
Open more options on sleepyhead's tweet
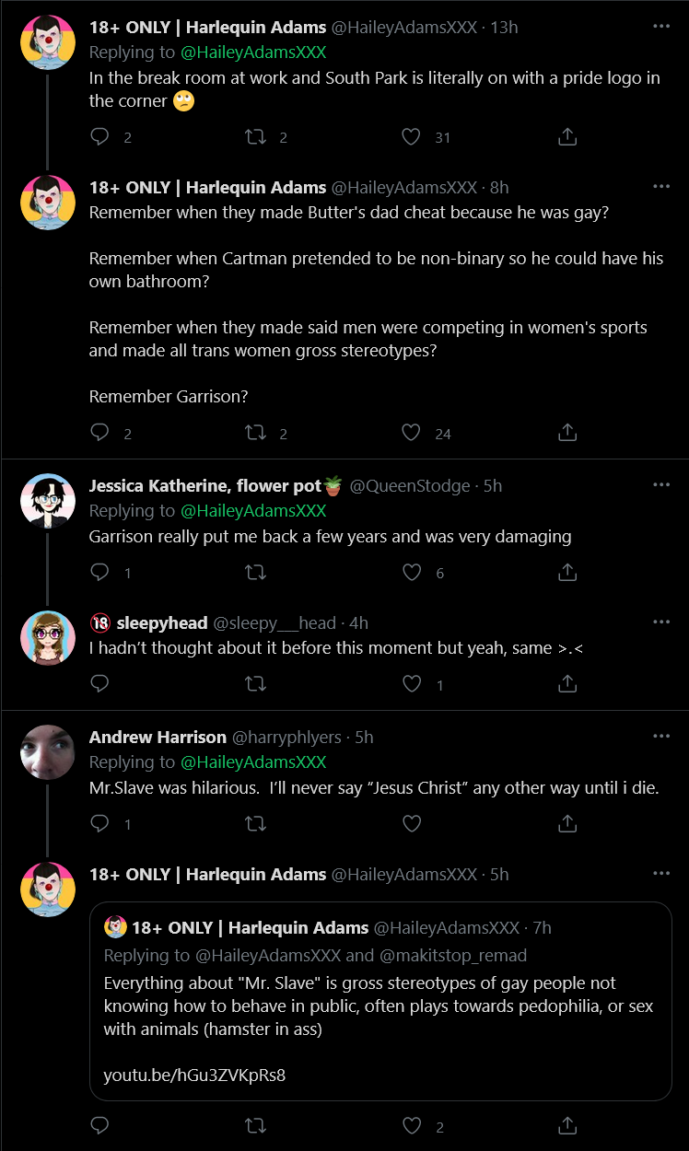[661, 622]
